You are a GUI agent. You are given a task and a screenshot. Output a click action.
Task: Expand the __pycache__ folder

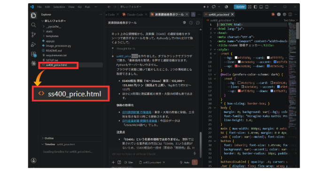pos(44,27)
